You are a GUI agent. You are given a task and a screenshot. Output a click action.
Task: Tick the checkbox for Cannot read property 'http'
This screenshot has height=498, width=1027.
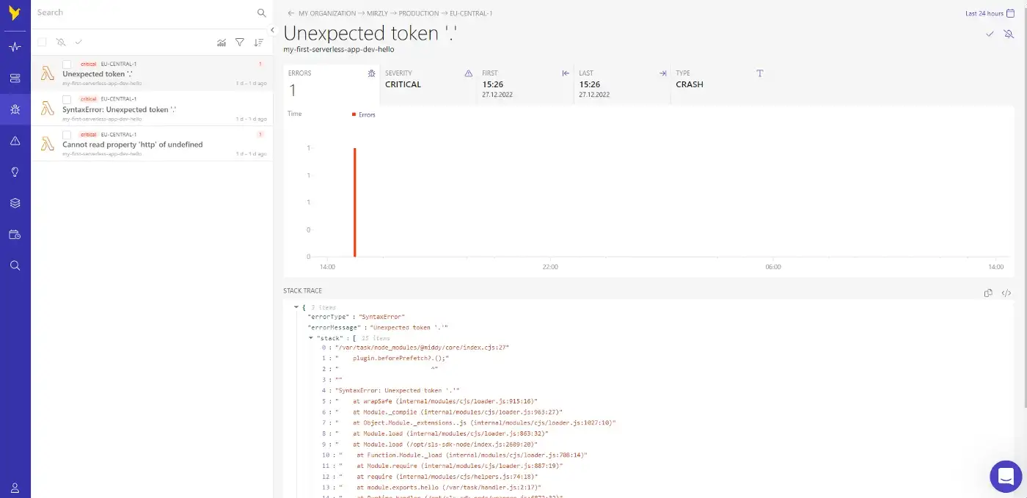pos(67,135)
